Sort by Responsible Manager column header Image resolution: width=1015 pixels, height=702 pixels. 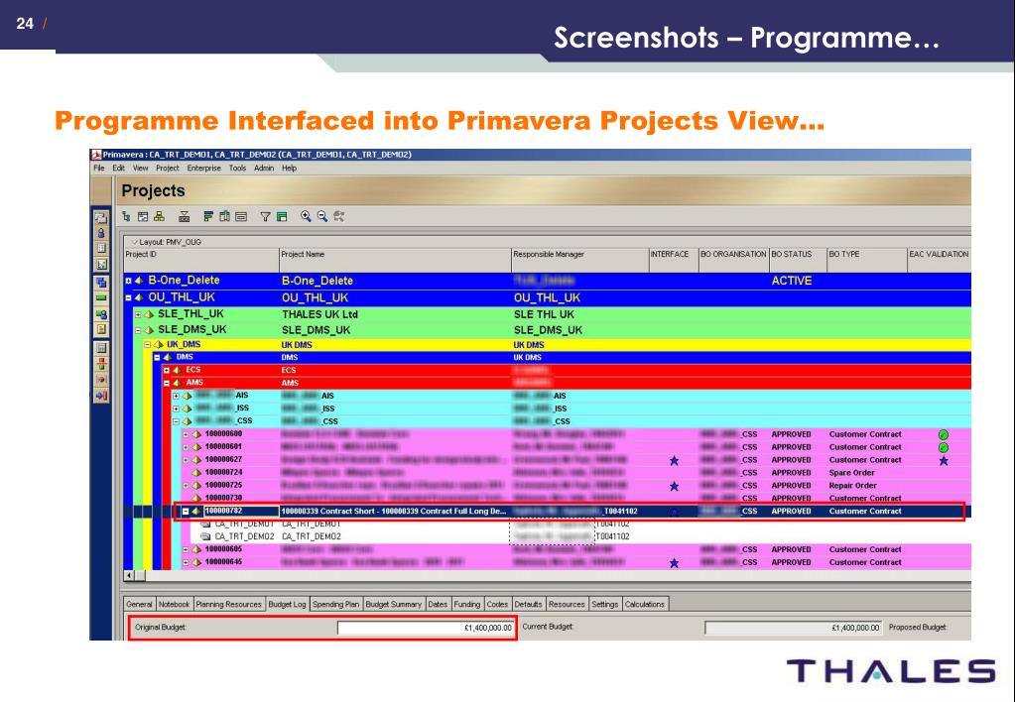(579, 260)
